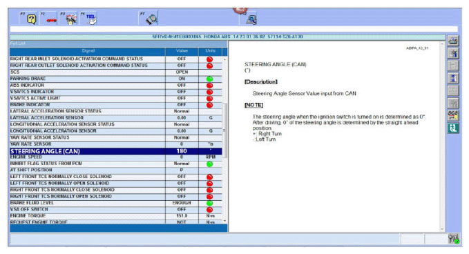
Task: Click the [Description] heading
Action: (261, 81)
